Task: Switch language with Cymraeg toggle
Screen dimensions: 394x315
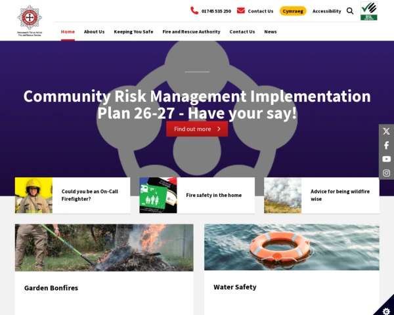Action: pos(293,11)
